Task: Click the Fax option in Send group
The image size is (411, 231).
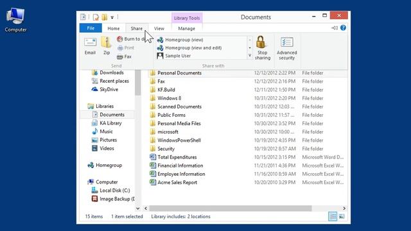Action: (x=124, y=56)
